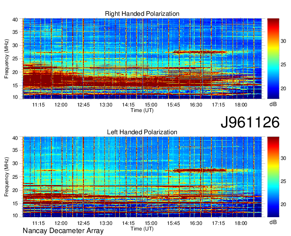Image resolution: width=291 pixels, height=236 pixels.
Task: Click the 17:15 time tick of Left Handed plot
Action: [218, 223]
